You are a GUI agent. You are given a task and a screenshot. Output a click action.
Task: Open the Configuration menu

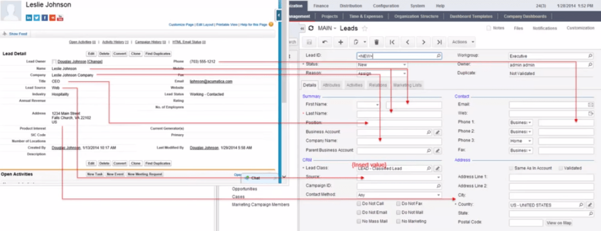[386, 6]
